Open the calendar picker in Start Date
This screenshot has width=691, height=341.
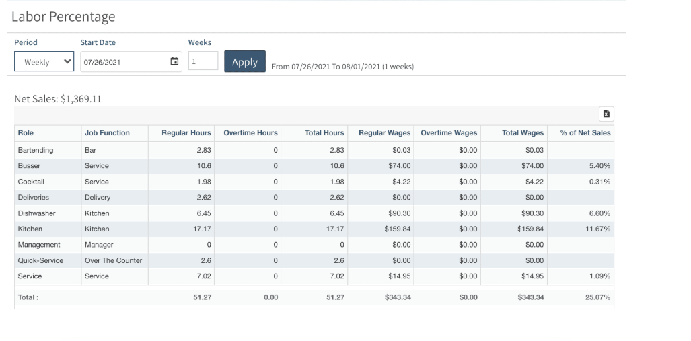point(174,61)
